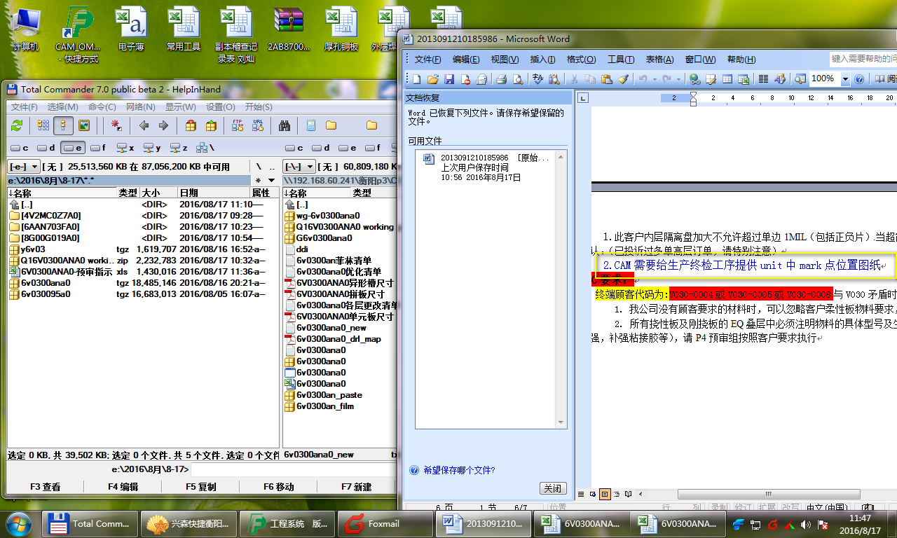Open Total Commander 命令(C) menu
Image resolution: width=897 pixels, height=538 pixels.
click(102, 106)
